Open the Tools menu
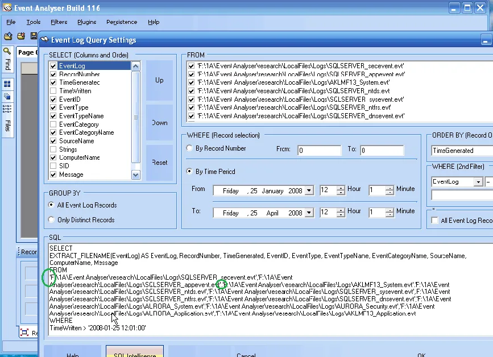The width and height of the screenshot is (493, 357). (x=34, y=22)
